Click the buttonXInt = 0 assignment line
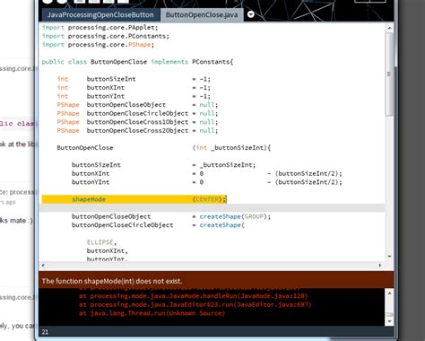425x341 pixels. (207, 174)
